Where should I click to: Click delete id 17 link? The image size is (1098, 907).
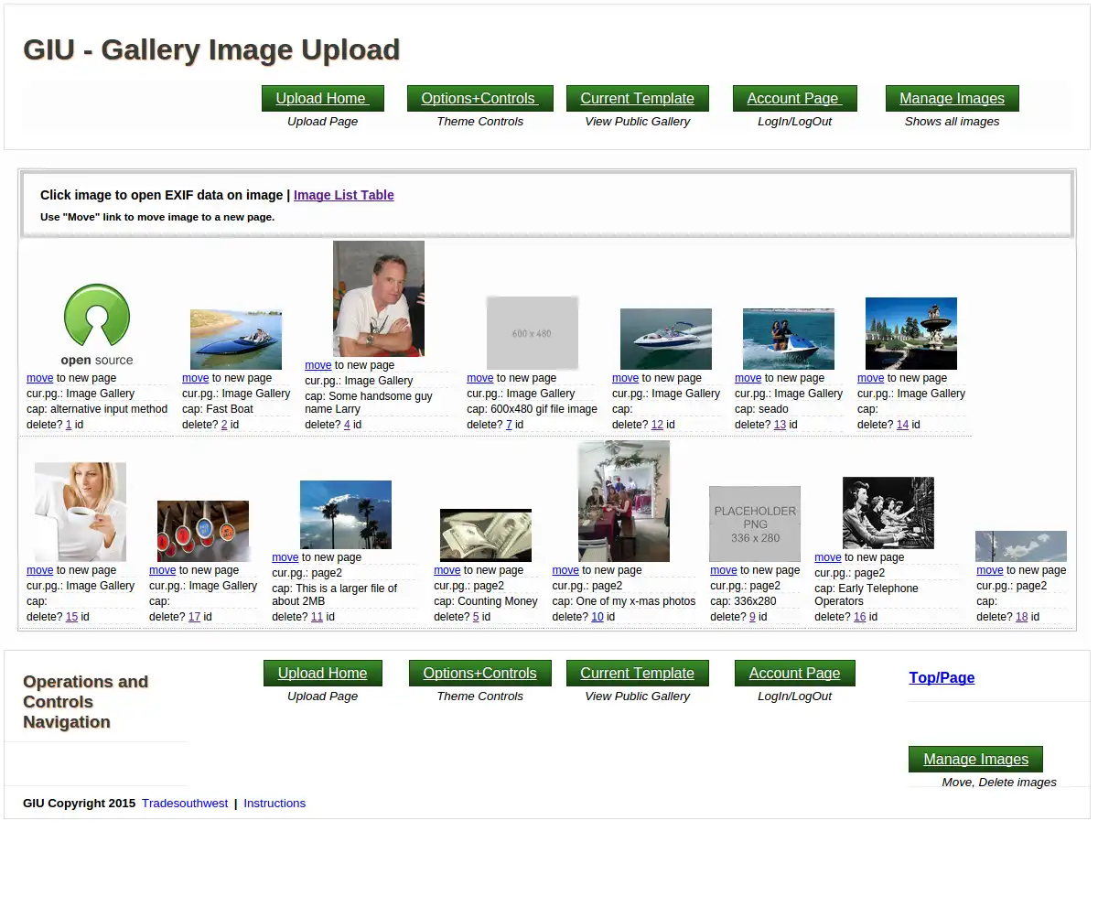(194, 617)
